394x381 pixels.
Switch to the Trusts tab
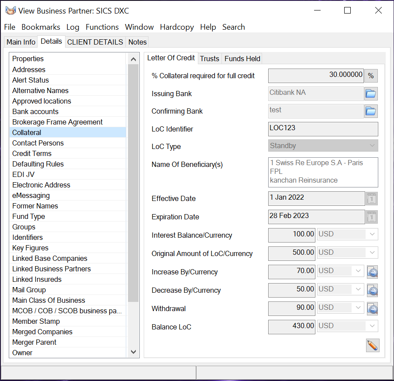tap(209, 59)
